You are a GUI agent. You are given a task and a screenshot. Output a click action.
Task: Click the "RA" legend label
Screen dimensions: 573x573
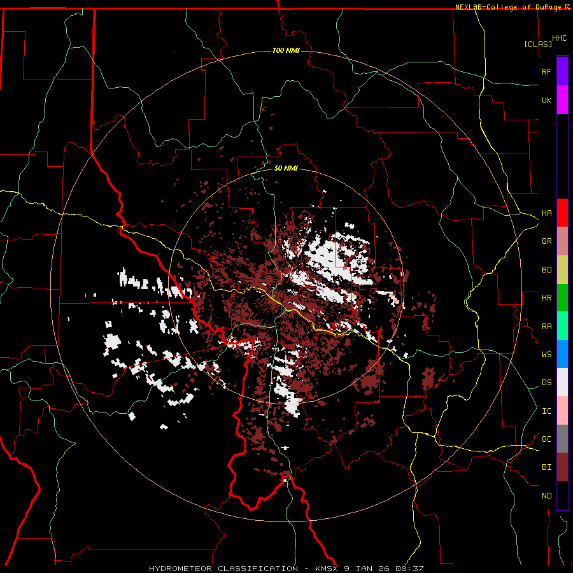[x=546, y=327]
